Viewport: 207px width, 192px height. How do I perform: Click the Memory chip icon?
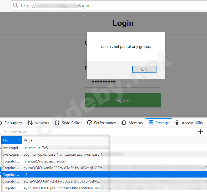coord(124,123)
